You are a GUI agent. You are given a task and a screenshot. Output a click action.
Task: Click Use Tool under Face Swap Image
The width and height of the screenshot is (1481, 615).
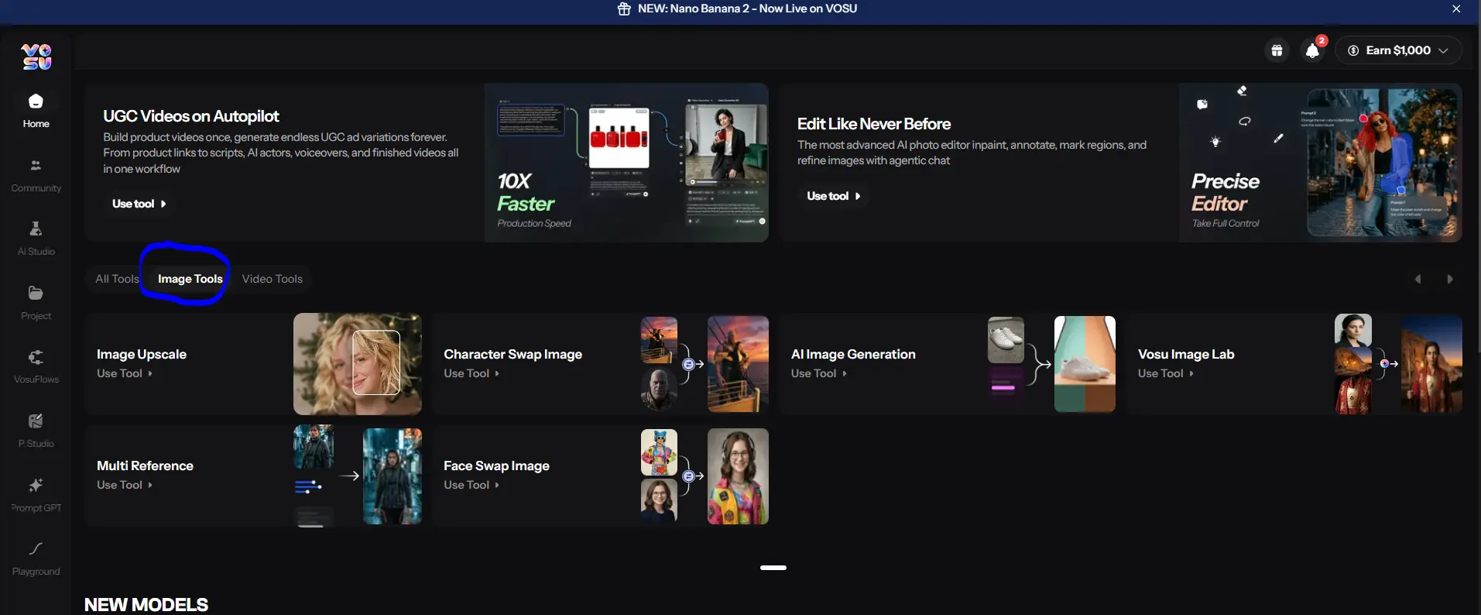[471, 485]
